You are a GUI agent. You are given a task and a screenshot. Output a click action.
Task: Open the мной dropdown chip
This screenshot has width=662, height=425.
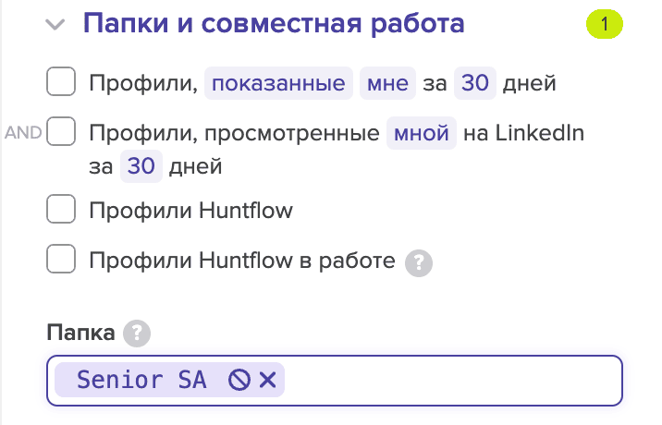coord(421,133)
